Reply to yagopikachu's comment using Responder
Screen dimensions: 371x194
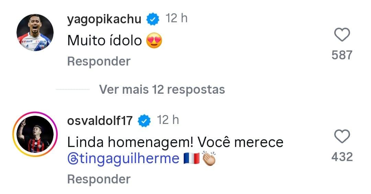(99, 61)
